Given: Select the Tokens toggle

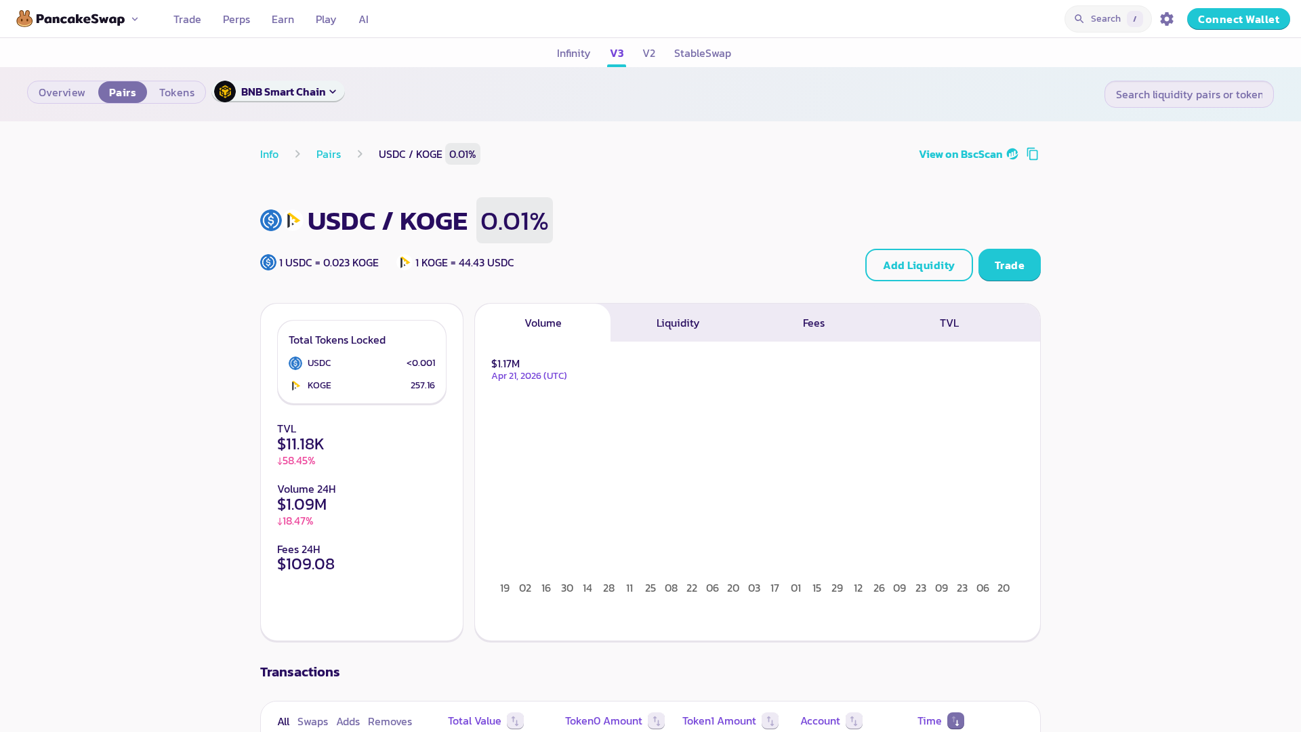Looking at the screenshot, I should coord(177,92).
